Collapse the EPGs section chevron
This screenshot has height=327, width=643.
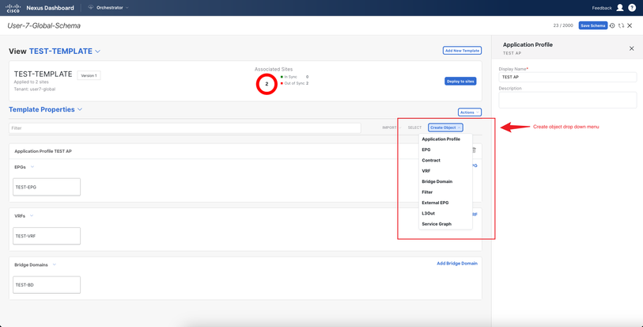point(32,167)
